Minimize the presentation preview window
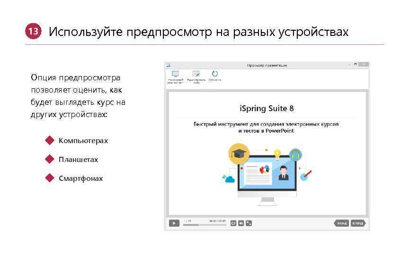 click(349, 65)
